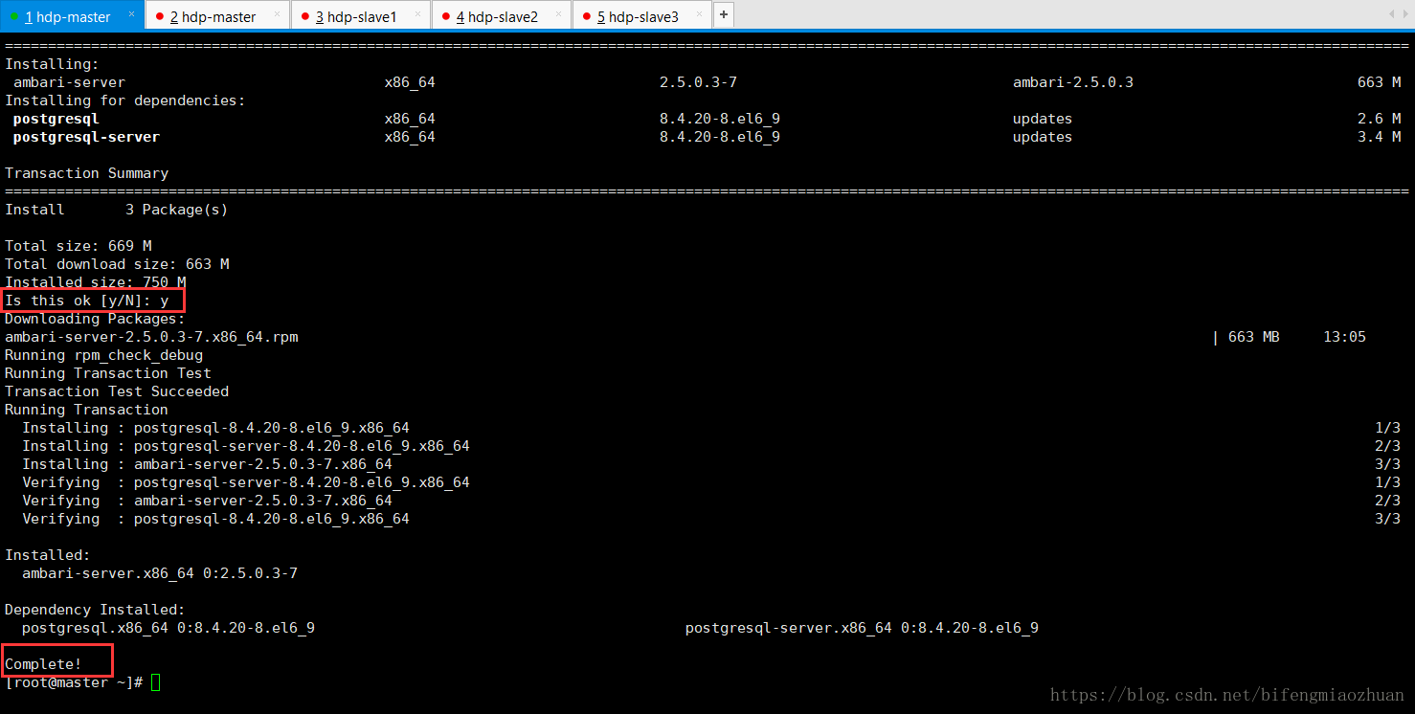Click 'Installing : postgresql-8.4.20-8.el6_9.x86_64' line
The height and width of the screenshot is (714, 1415).
click(x=216, y=428)
